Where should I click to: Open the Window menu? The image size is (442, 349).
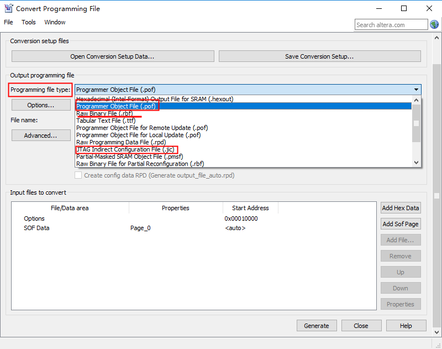click(x=55, y=22)
